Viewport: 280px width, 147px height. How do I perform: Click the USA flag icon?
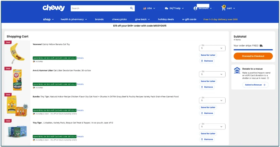click(144, 8)
